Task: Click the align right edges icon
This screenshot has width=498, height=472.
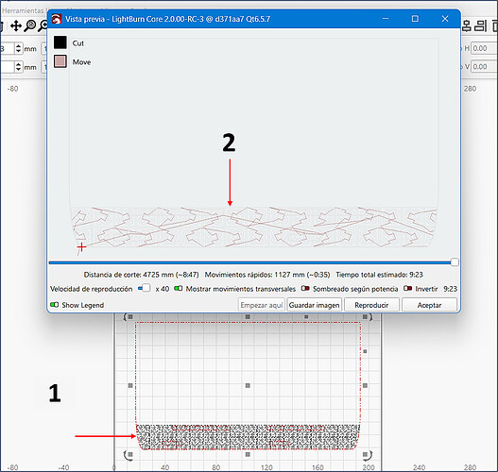Action: pyautogui.click(x=481, y=26)
